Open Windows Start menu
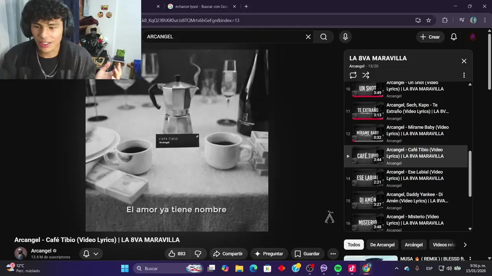Screen dimensions: 492x276 (125, 268)
